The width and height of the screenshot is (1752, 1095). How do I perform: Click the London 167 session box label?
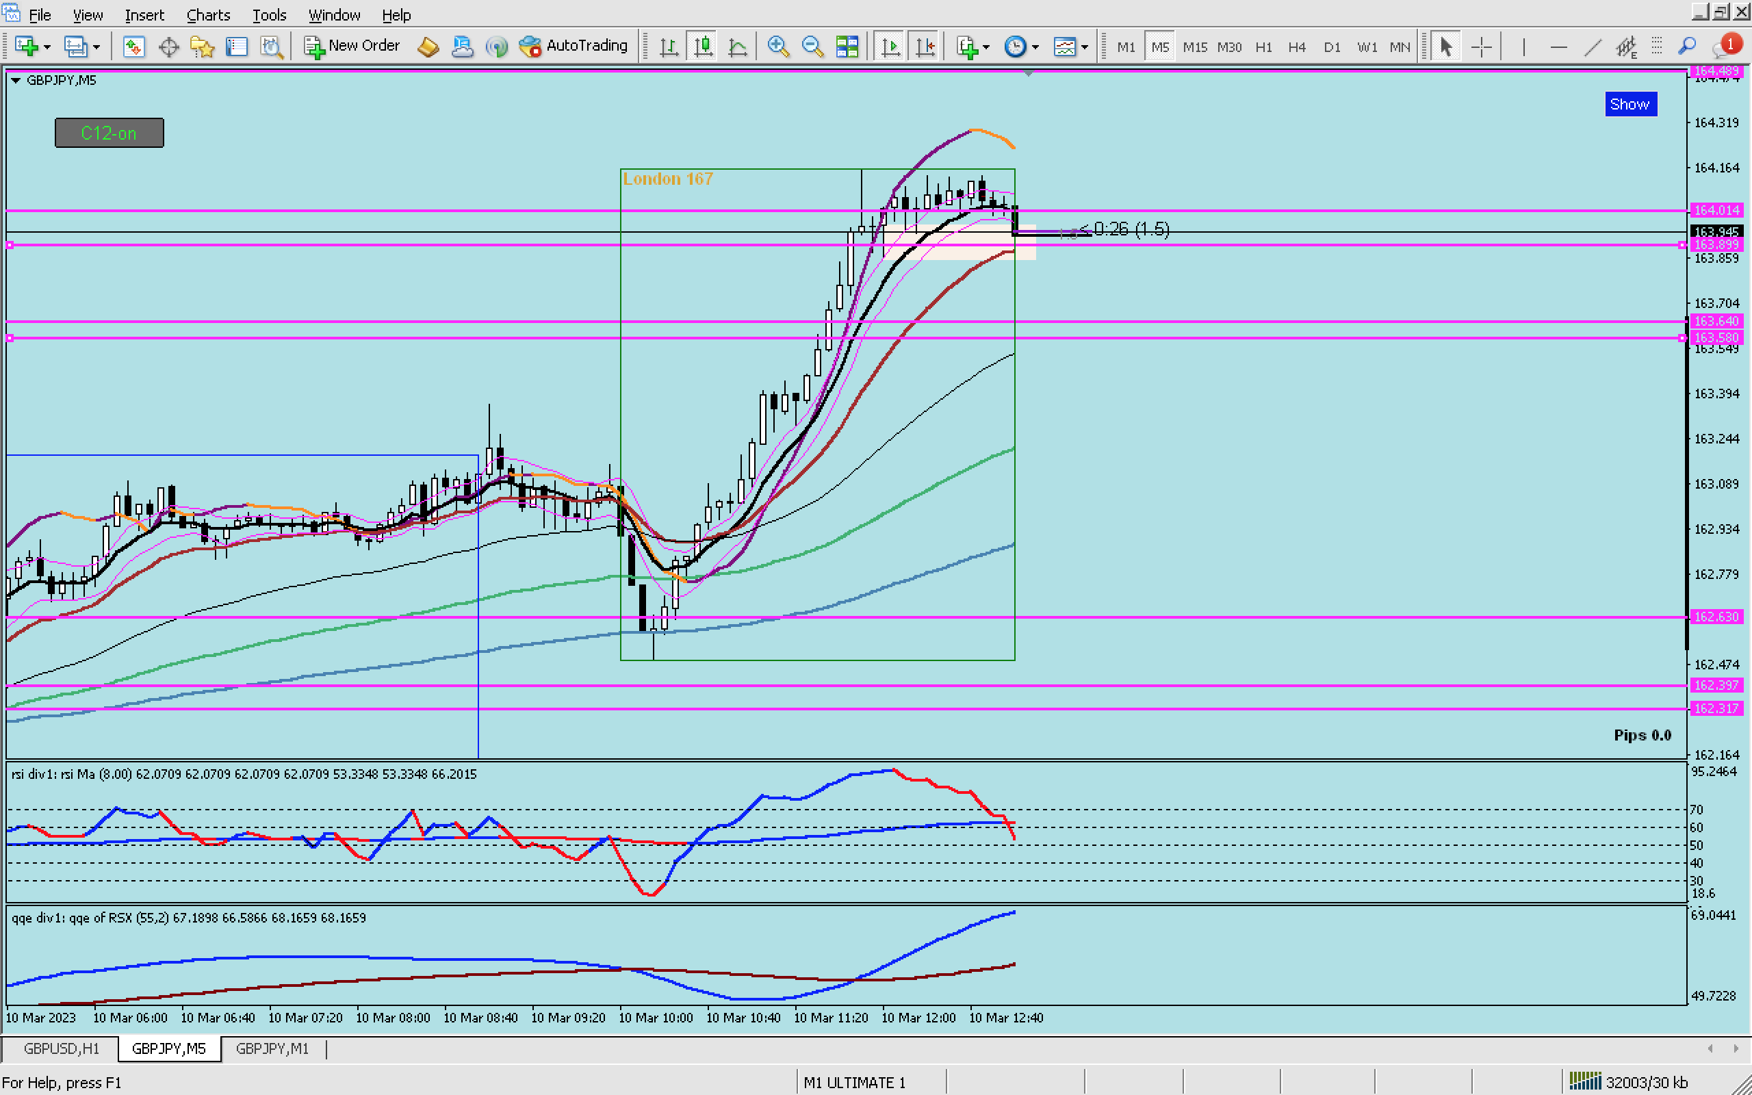(667, 179)
